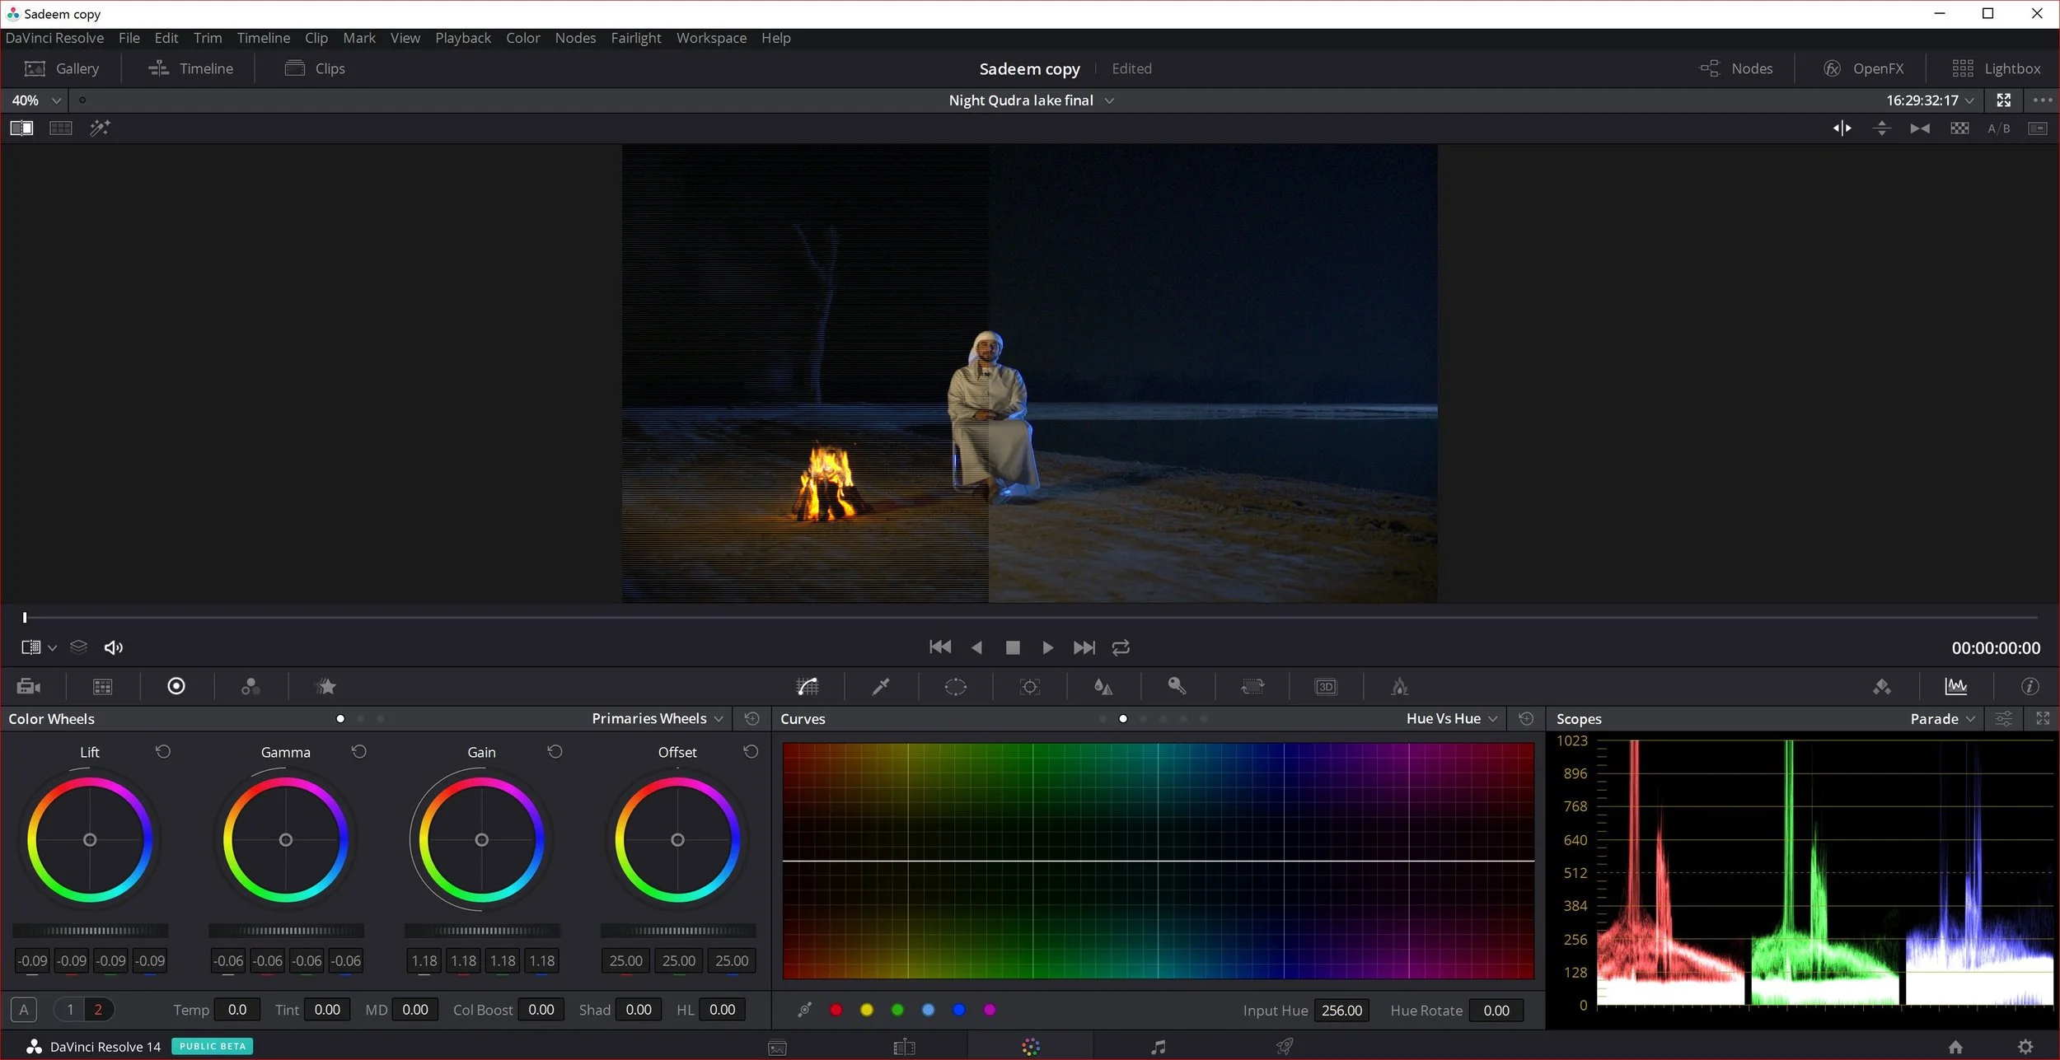This screenshot has height=1060, width=2060.
Task: Switch to the Fairlight page
Action: tap(1157, 1046)
